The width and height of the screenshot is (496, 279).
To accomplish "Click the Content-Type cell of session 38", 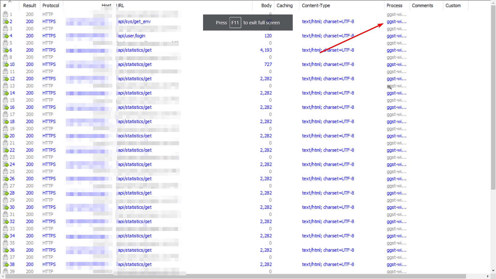I will point(328,264).
